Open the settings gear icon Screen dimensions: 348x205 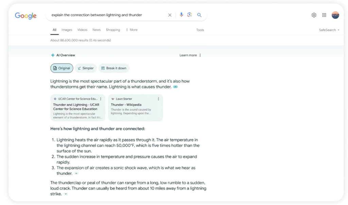314,15
